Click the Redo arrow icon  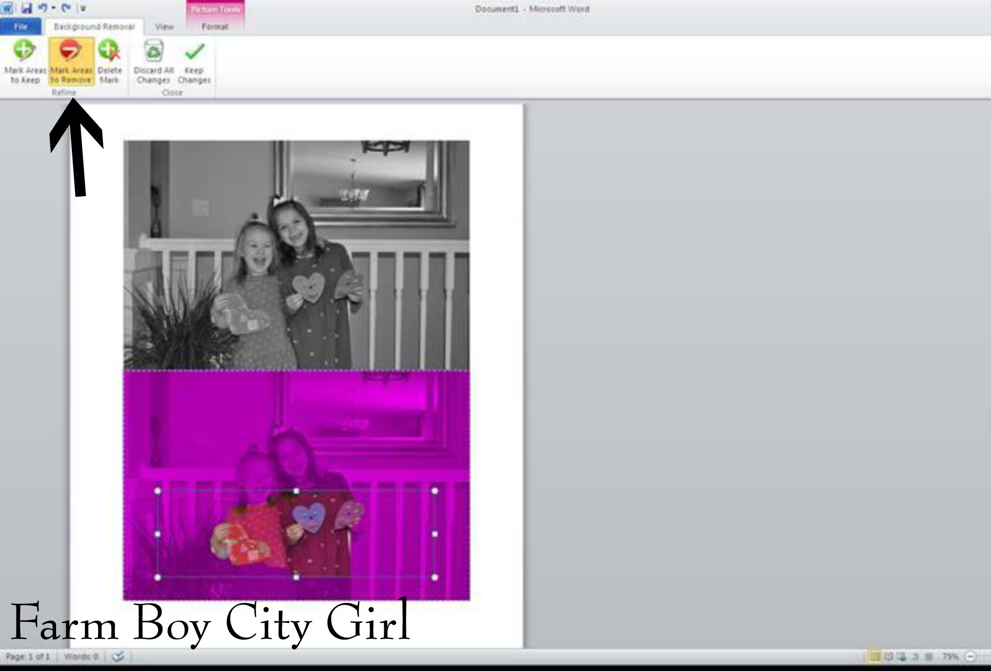coord(66,8)
